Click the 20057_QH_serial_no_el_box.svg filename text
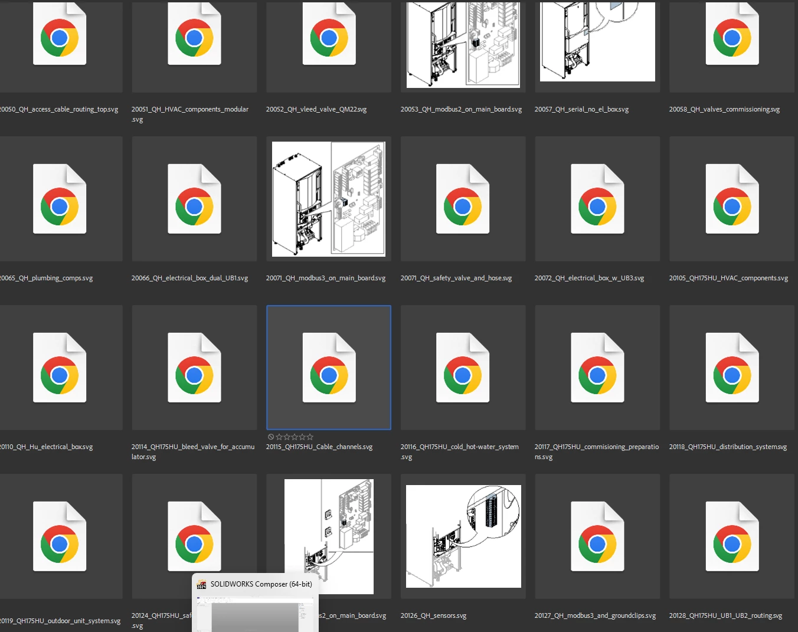 pyautogui.click(x=581, y=109)
